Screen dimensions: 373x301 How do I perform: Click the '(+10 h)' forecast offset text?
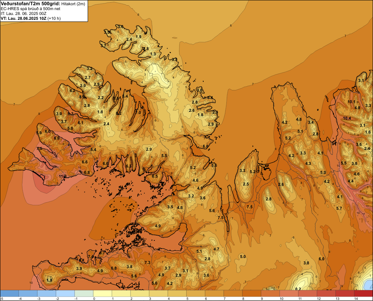(54, 18)
